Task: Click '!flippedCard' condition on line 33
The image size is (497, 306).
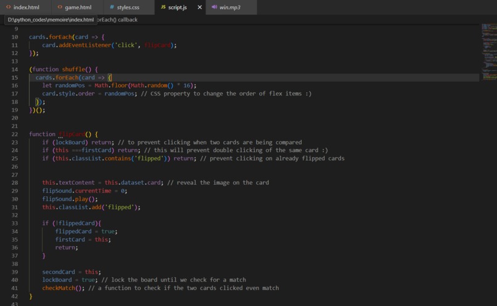Action: click(75, 223)
